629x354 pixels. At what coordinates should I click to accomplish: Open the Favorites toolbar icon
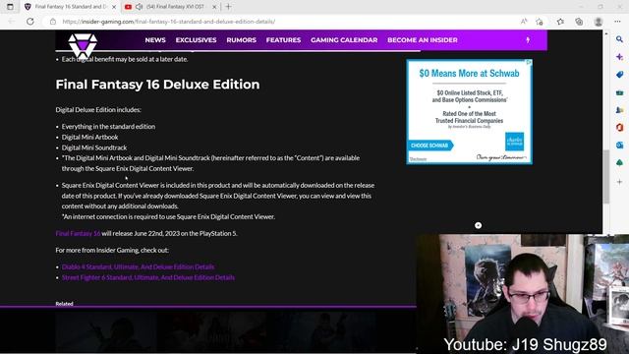pyautogui.click(x=560, y=22)
